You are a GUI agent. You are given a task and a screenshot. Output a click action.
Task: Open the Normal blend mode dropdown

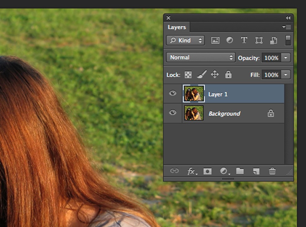(x=201, y=58)
